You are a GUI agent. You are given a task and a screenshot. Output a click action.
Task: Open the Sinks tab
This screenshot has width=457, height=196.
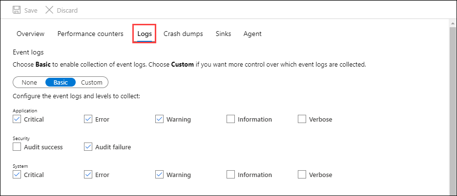tap(223, 34)
